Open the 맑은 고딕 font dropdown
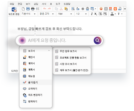 click(x=53, y=14)
